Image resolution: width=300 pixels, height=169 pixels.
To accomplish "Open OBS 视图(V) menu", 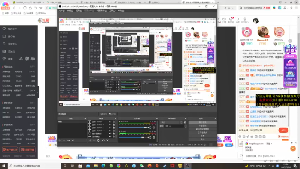I will tap(79, 11).
